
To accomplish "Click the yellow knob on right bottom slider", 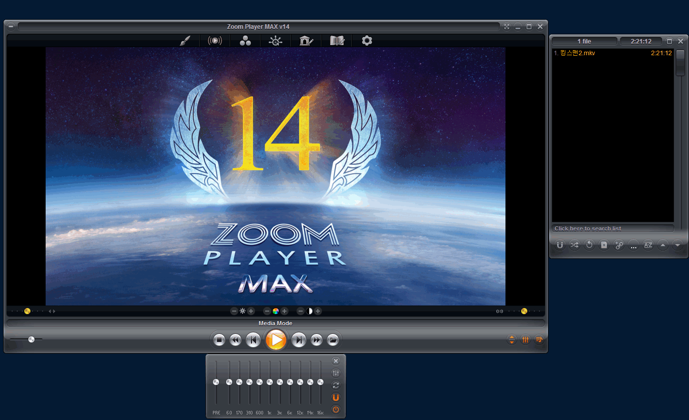I will (x=524, y=311).
